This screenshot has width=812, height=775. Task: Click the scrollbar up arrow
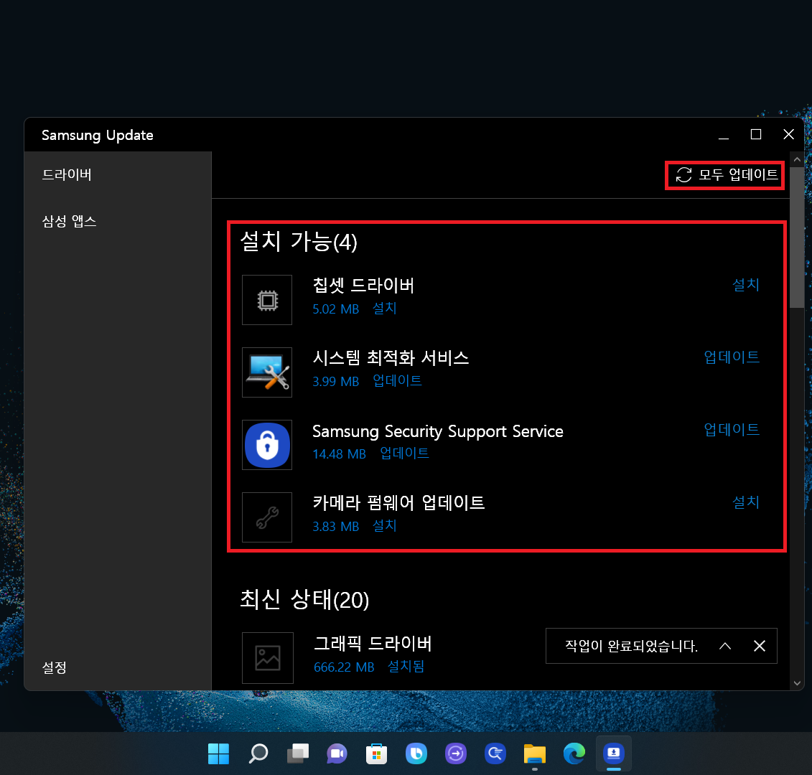[797, 159]
